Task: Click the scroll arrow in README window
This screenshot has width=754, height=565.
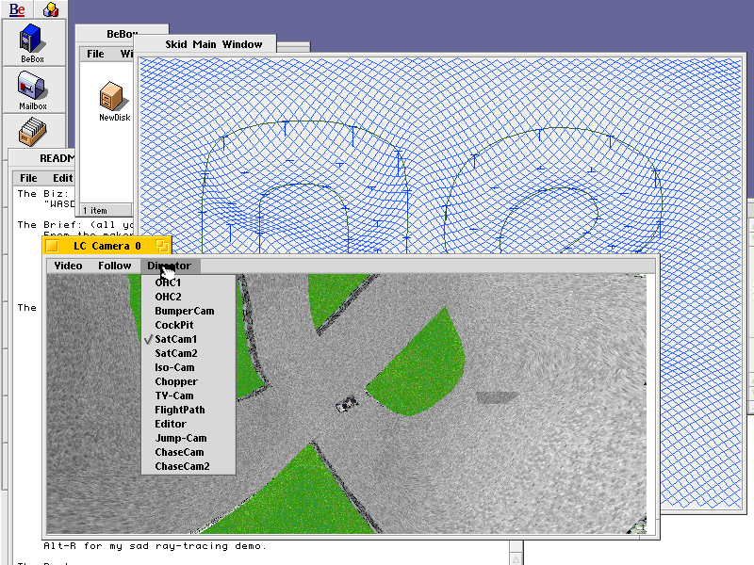Action: tap(516, 558)
